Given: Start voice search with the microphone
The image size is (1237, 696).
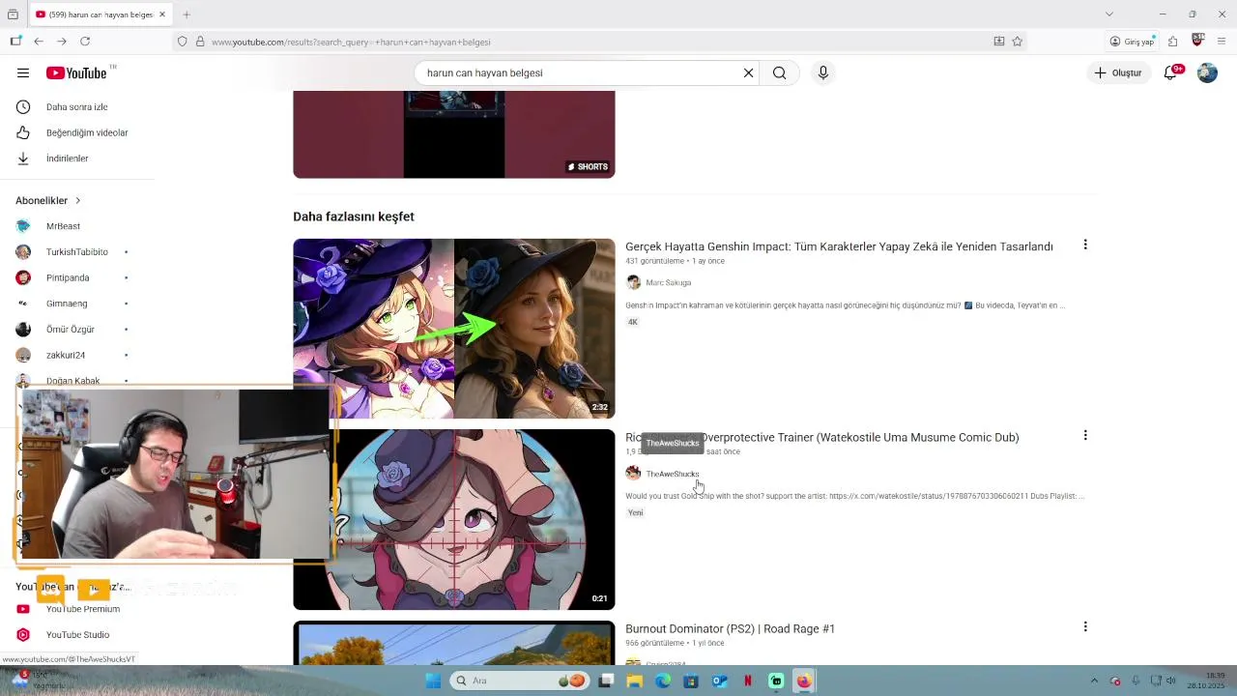Looking at the screenshot, I should [823, 72].
